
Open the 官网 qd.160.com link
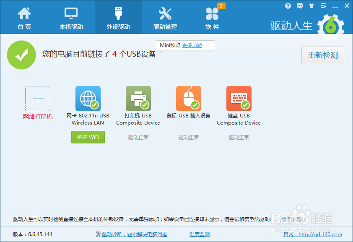click(x=313, y=234)
